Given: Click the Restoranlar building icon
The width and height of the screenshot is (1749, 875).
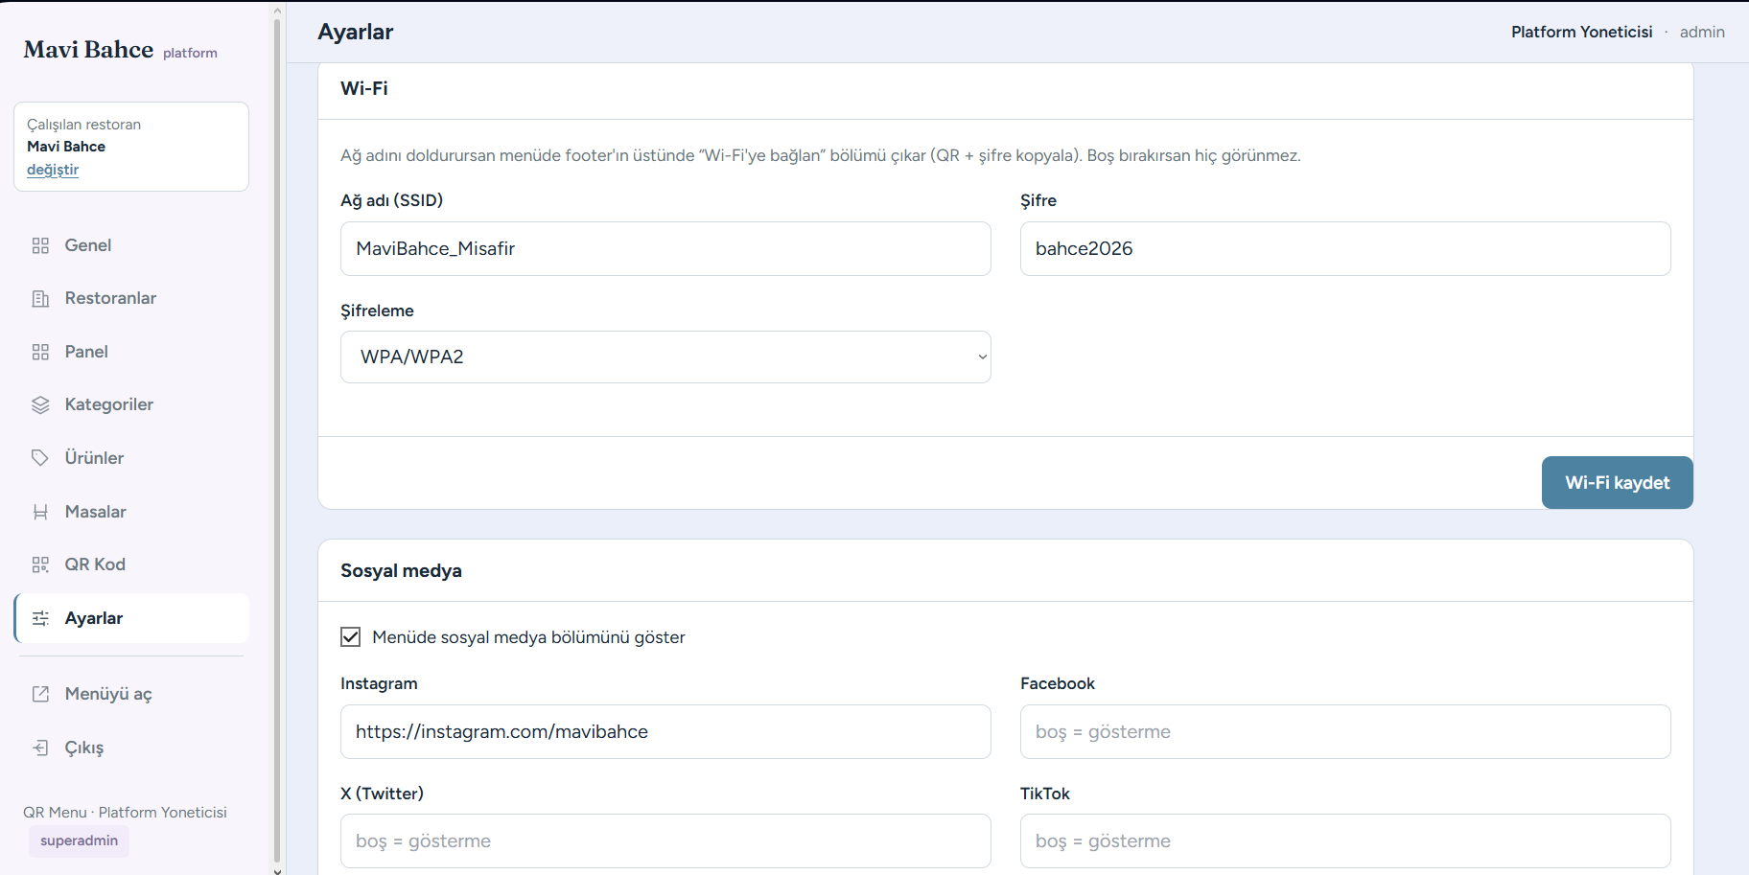Looking at the screenshot, I should coord(40,298).
